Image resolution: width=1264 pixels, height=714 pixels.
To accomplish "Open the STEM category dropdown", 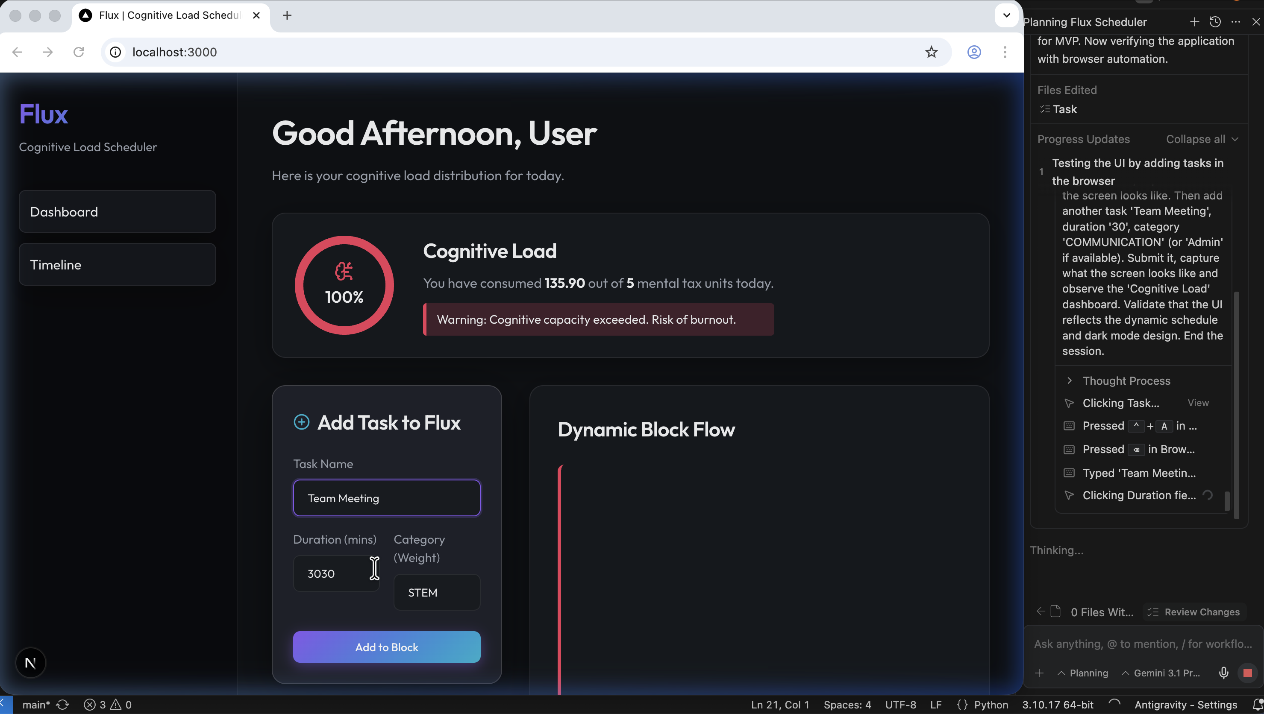I will [x=436, y=592].
